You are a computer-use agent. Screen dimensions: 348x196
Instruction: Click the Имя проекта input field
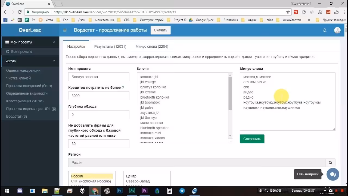point(99,77)
